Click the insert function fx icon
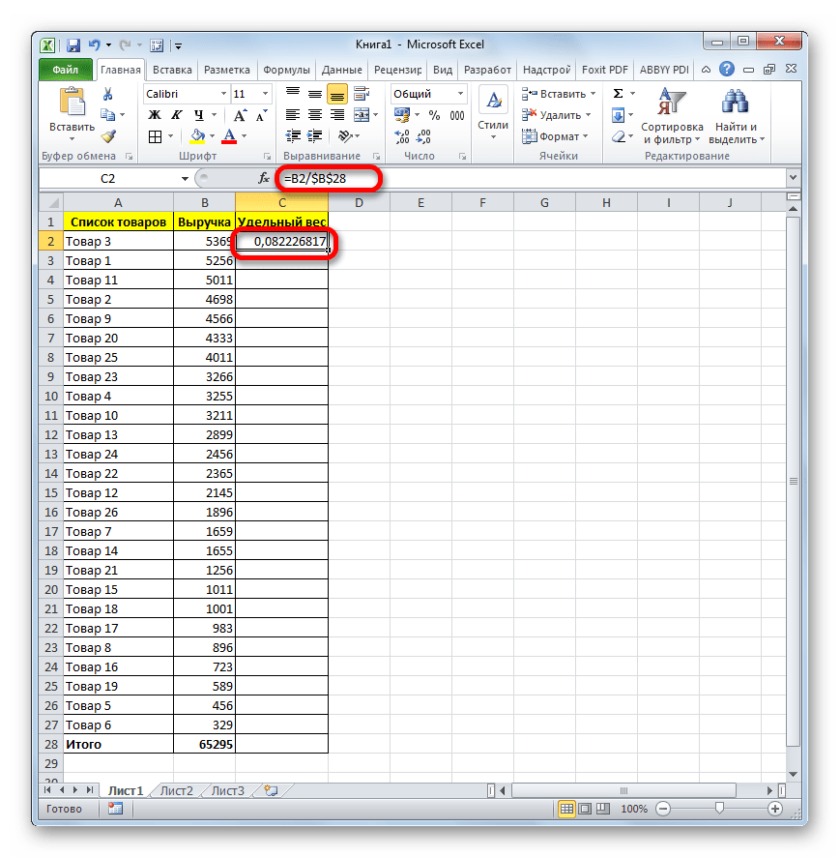 coord(263,178)
